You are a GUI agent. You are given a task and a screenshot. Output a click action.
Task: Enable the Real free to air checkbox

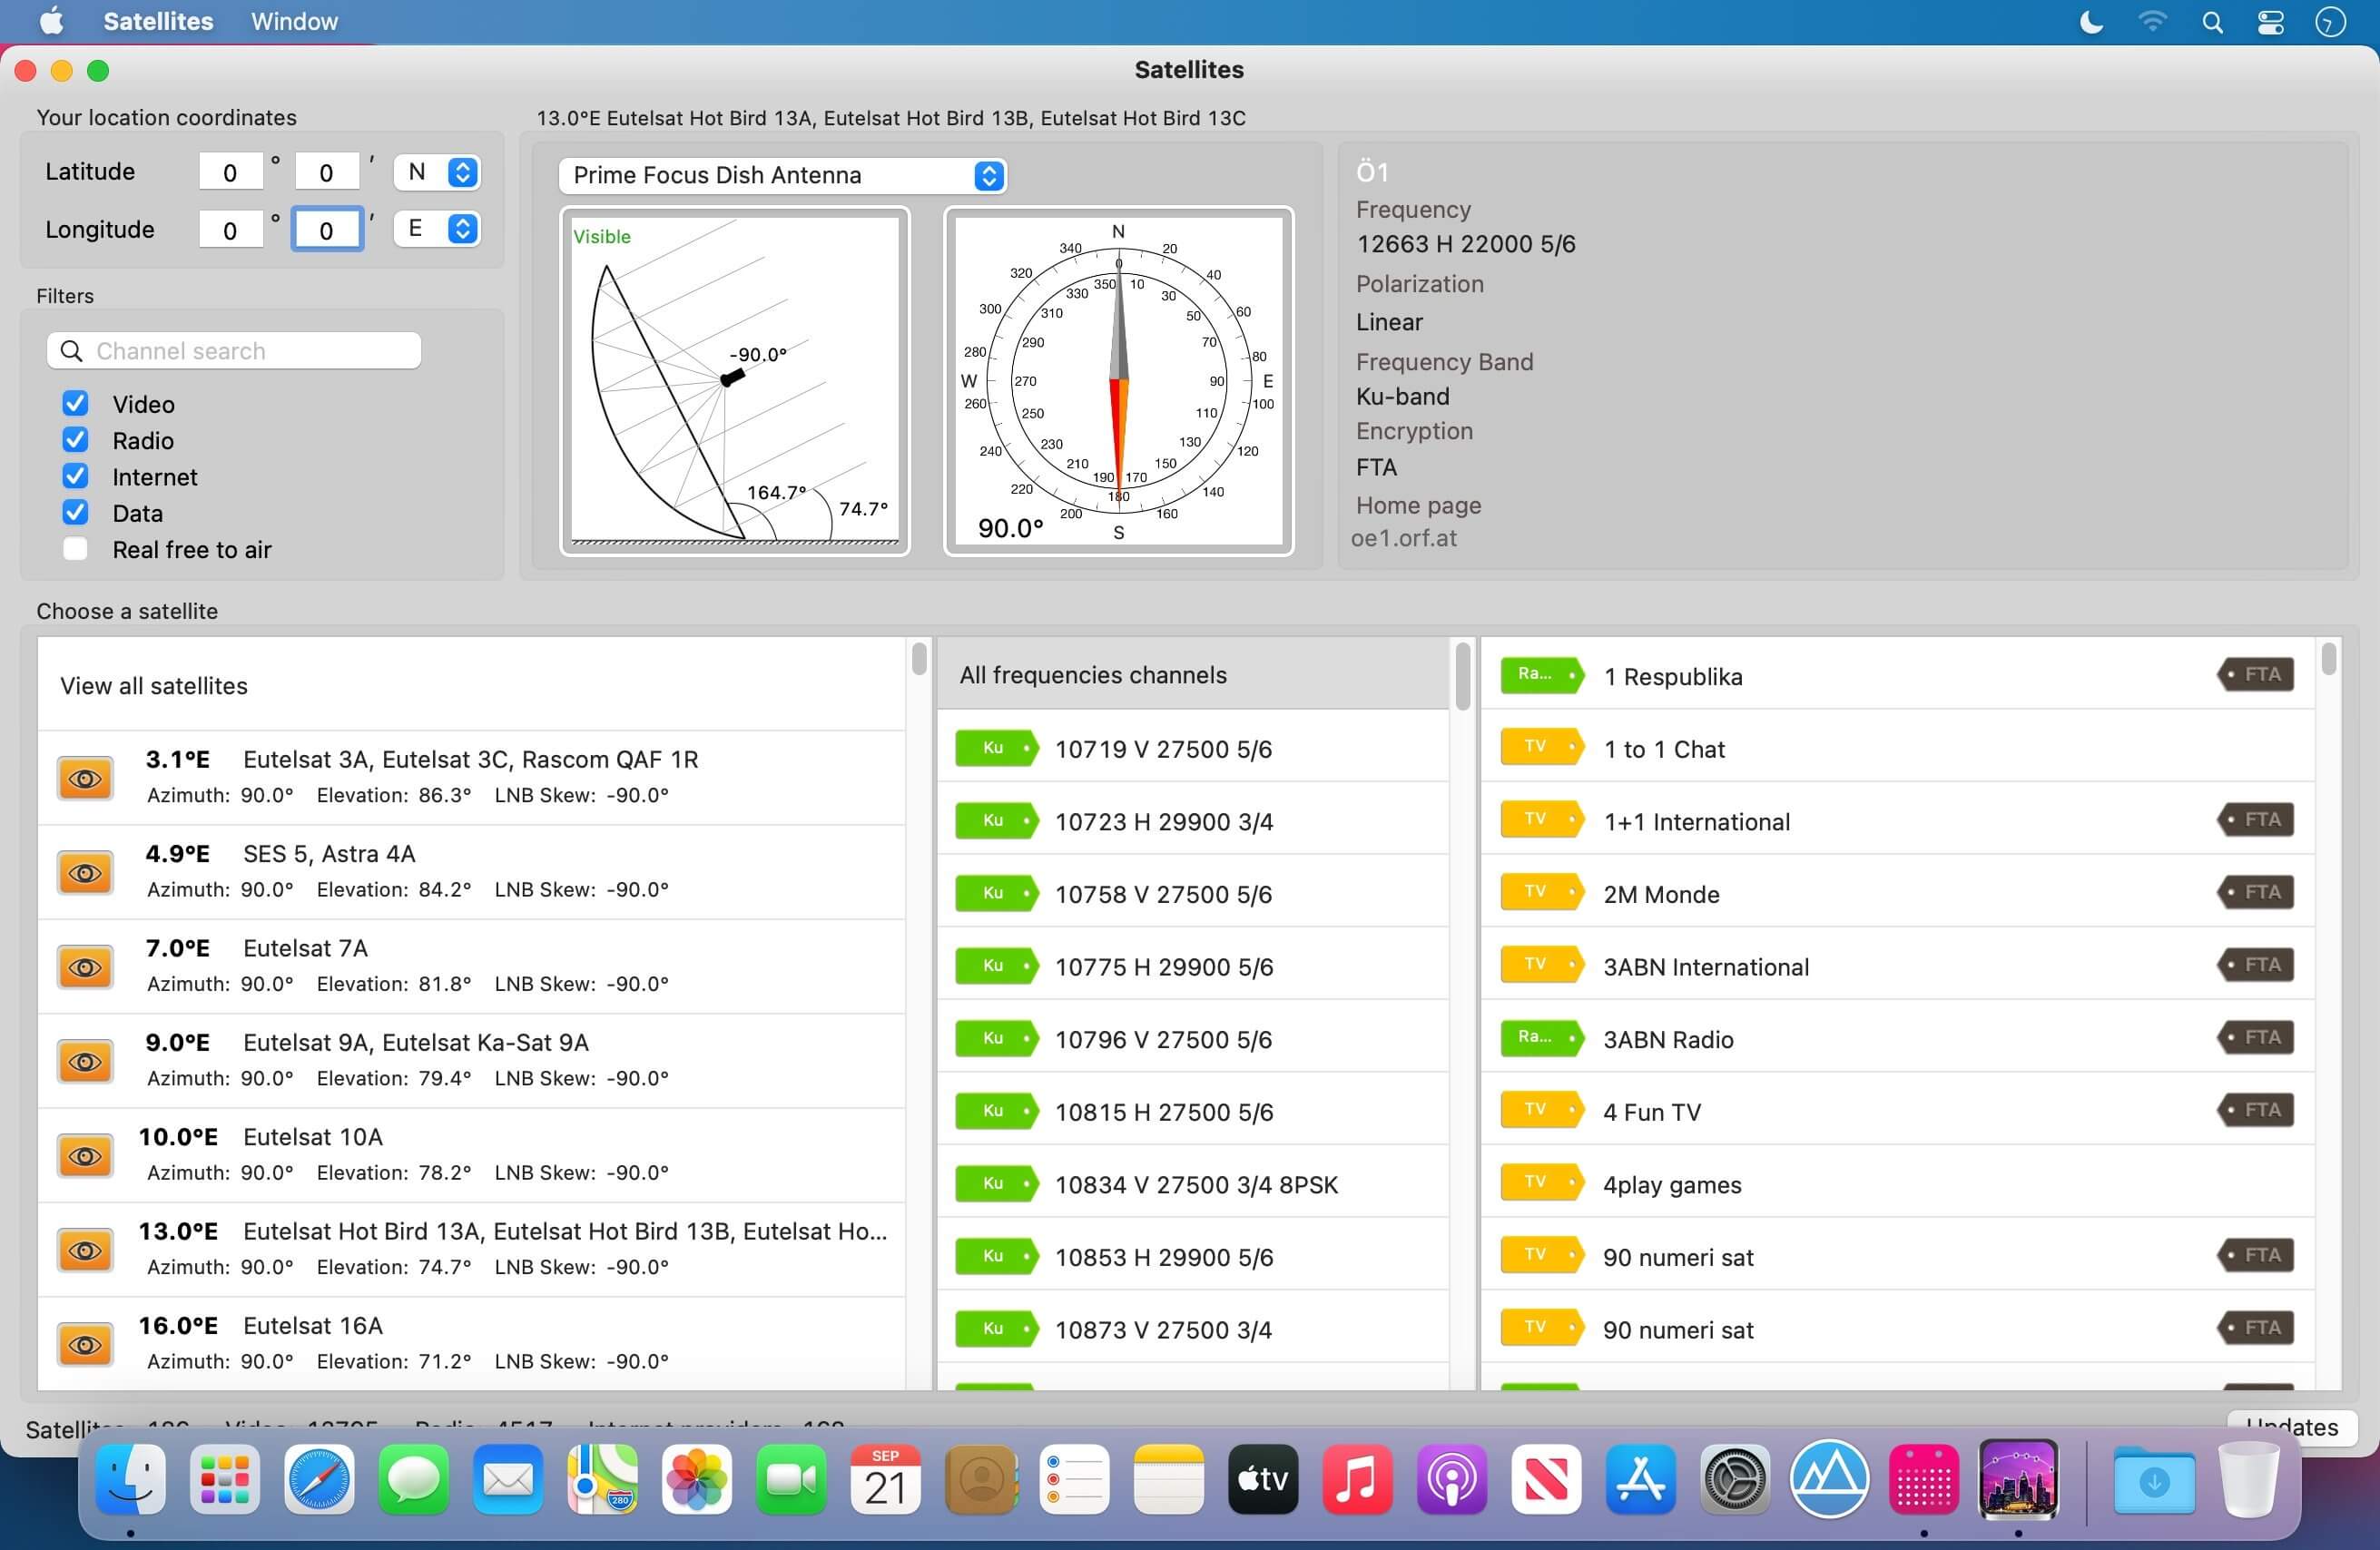(x=75, y=549)
